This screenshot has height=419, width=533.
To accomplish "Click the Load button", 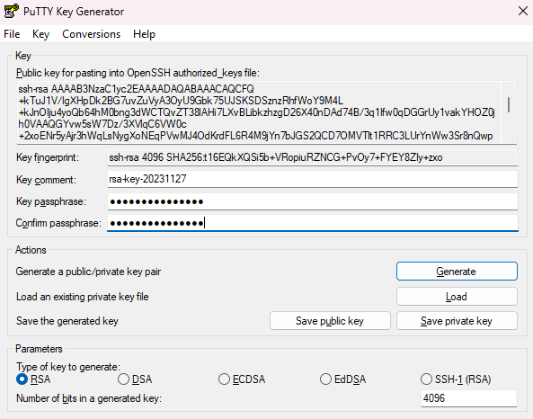I will (x=457, y=297).
